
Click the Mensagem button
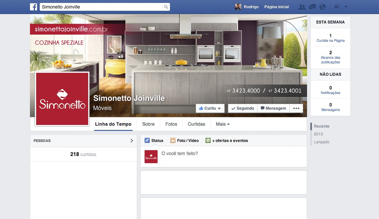pyautogui.click(x=273, y=108)
